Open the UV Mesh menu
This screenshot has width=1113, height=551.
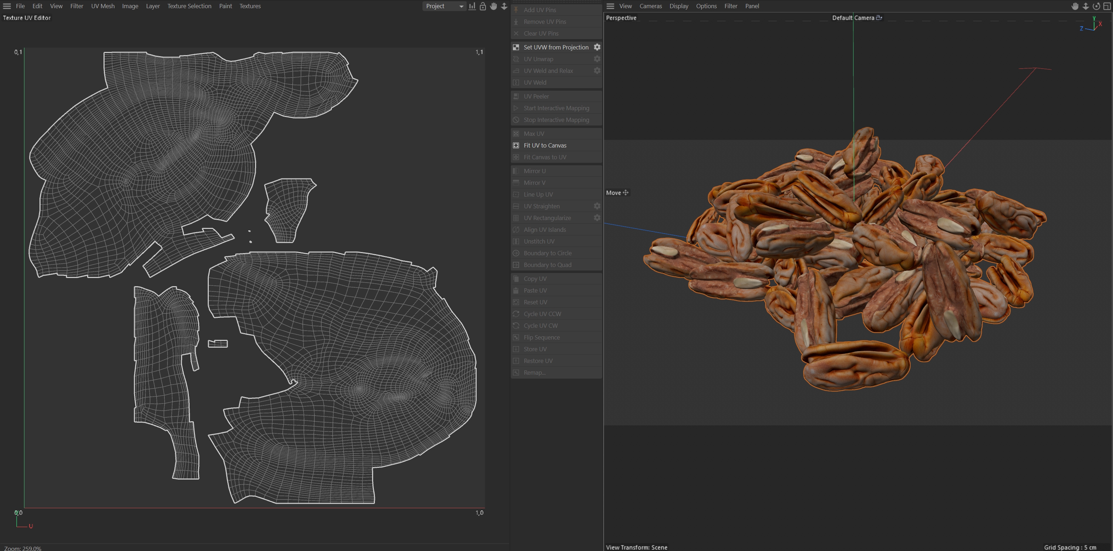(x=103, y=6)
